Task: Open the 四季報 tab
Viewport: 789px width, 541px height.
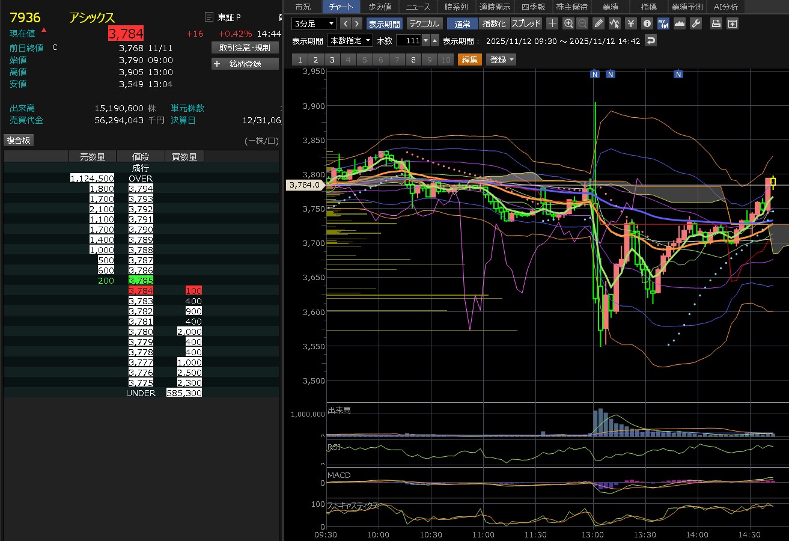Action: pyautogui.click(x=533, y=7)
